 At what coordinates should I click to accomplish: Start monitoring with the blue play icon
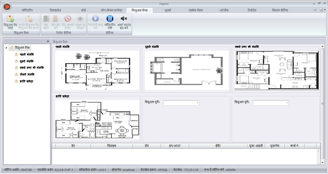pos(95,19)
